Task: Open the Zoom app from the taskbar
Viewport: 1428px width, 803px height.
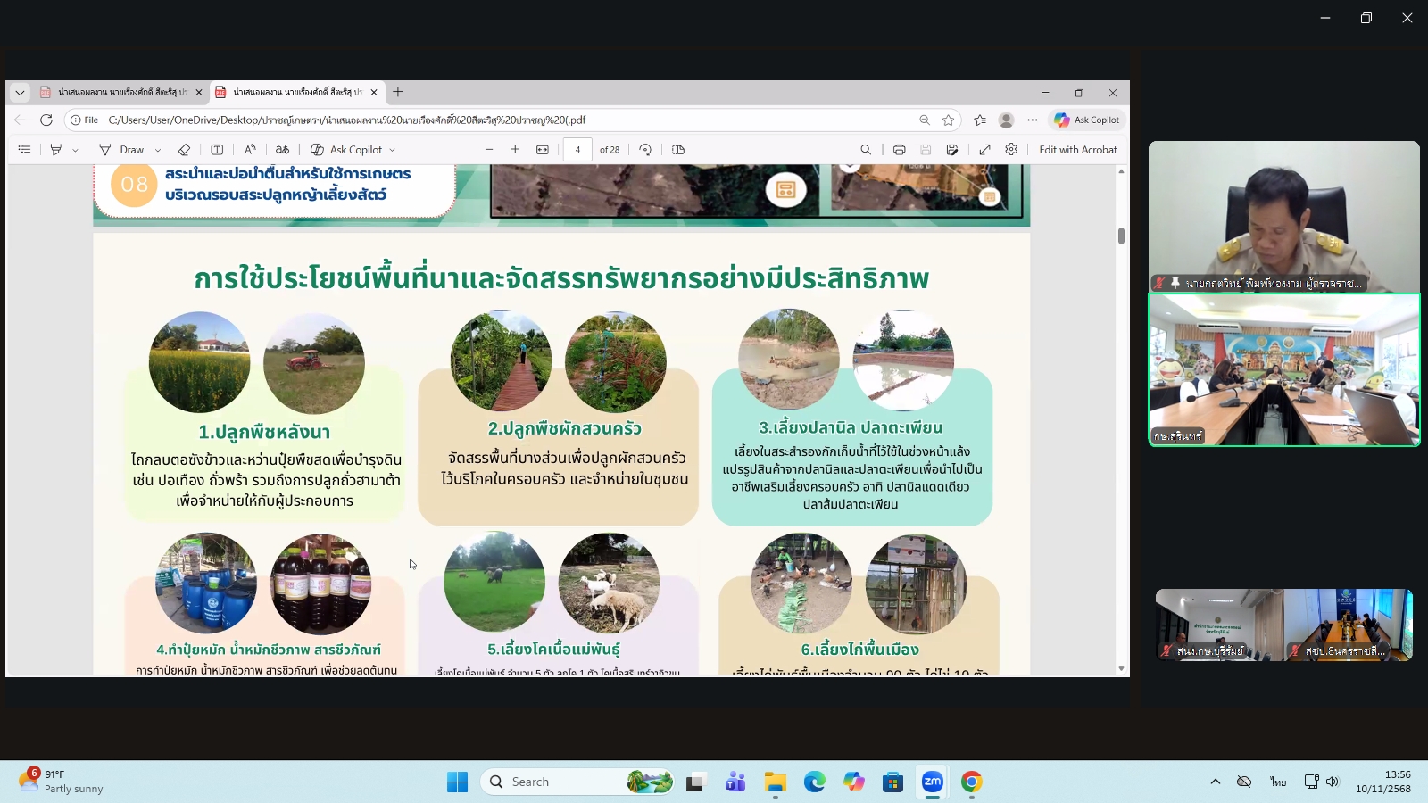Action: point(932,782)
